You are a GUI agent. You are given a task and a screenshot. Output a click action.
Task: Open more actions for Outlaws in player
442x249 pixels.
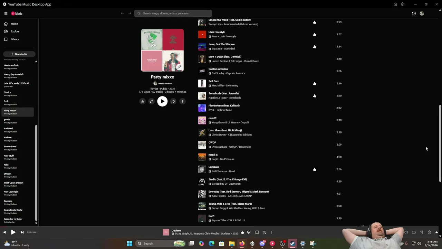271,232
